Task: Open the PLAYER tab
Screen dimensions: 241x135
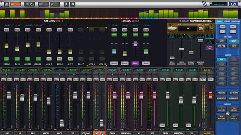Action: [x=227, y=21]
